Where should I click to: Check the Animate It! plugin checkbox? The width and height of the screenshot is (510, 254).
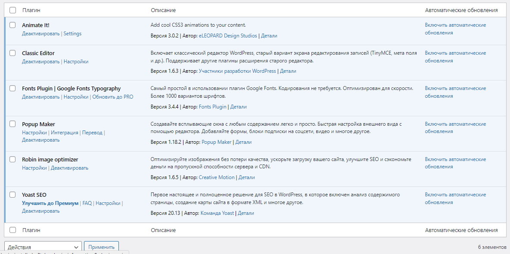coord(12,25)
